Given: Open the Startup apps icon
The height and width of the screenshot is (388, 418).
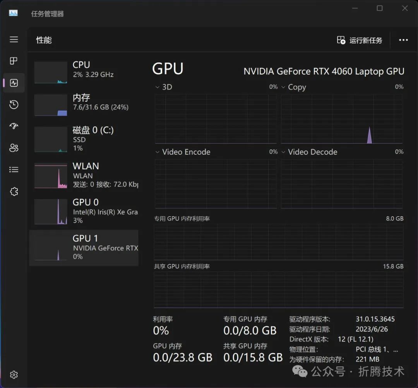Looking at the screenshot, I should (x=14, y=126).
